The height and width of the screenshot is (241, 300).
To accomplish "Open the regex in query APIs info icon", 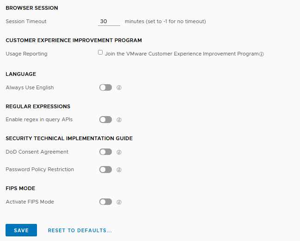I will click(x=119, y=120).
